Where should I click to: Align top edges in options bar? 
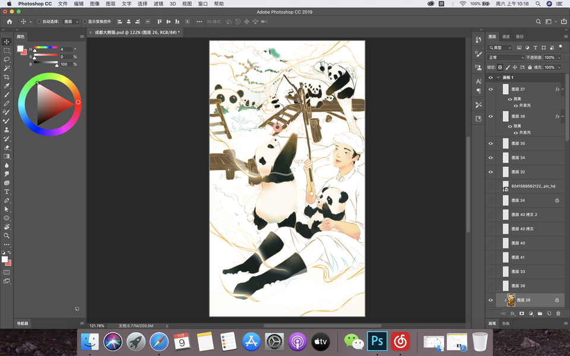159,21
